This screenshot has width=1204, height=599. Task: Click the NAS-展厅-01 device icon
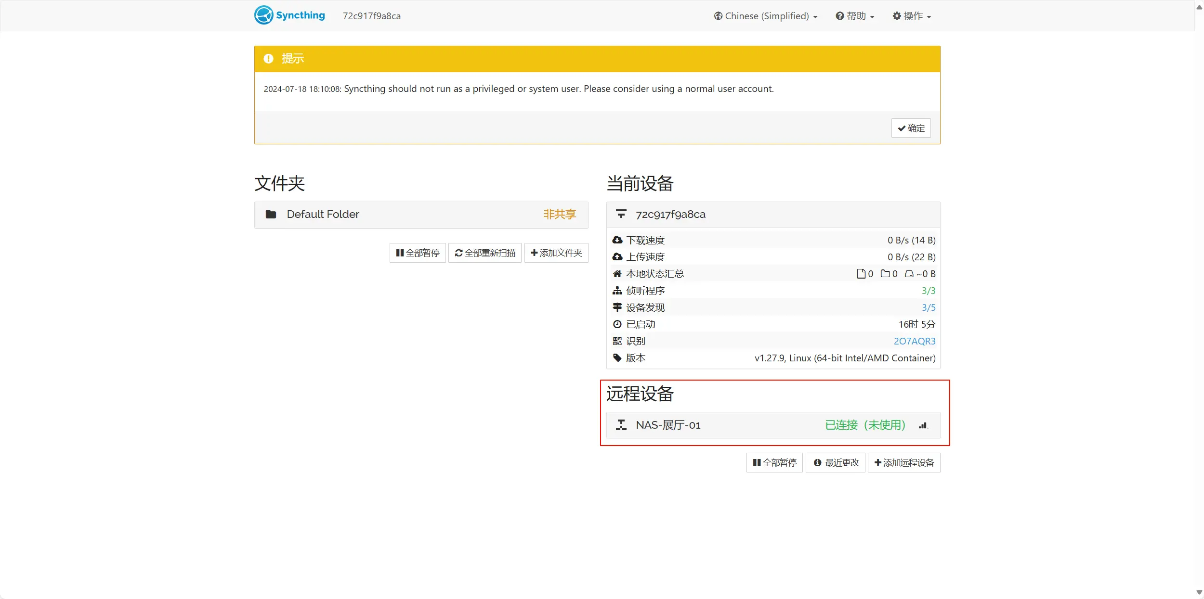[621, 425]
